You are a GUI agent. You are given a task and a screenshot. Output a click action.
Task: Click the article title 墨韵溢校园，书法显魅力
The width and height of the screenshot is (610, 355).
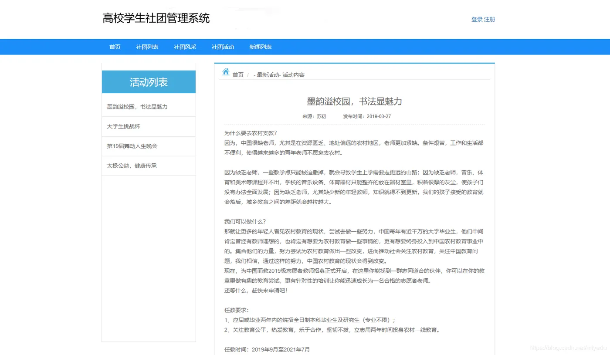click(x=355, y=102)
